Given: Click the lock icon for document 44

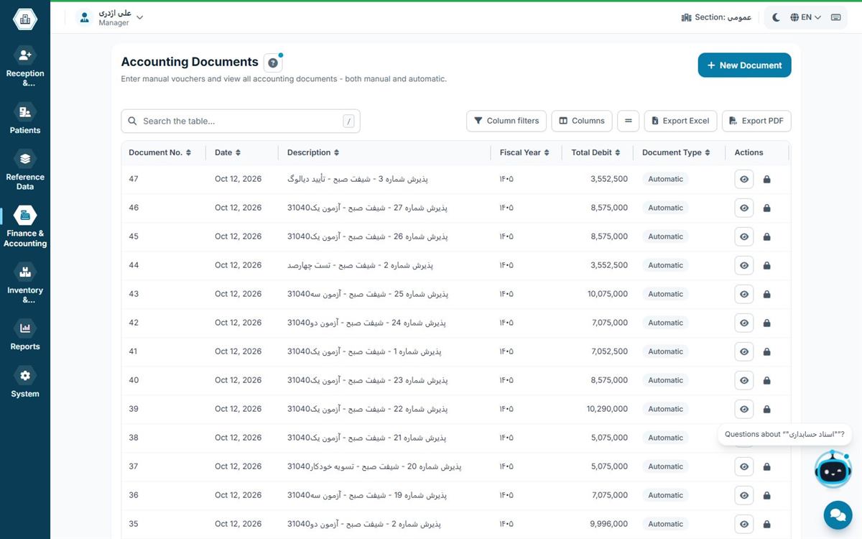Looking at the screenshot, I should (766, 266).
